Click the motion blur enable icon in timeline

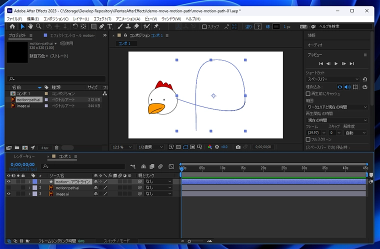point(160,166)
